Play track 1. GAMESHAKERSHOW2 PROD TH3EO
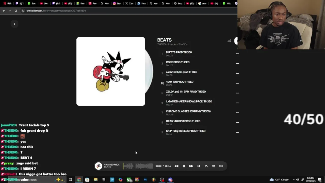 tap(189, 101)
